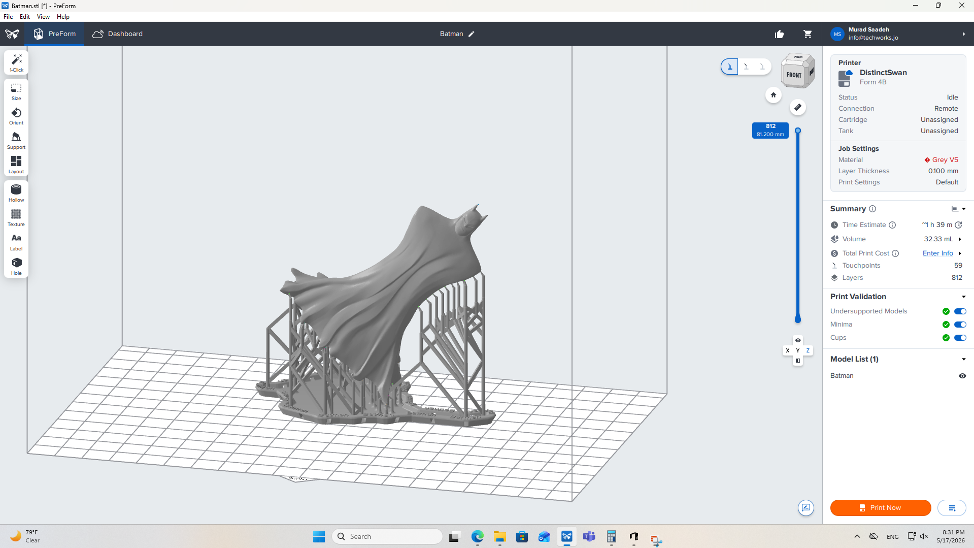This screenshot has width=974, height=548.
Task: Rename job with pencil icon beside Batman
Action: [472, 34]
